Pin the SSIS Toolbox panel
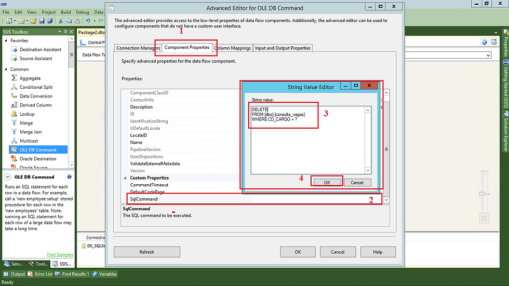Image resolution: width=509 pixels, height=286 pixels. coord(65,32)
